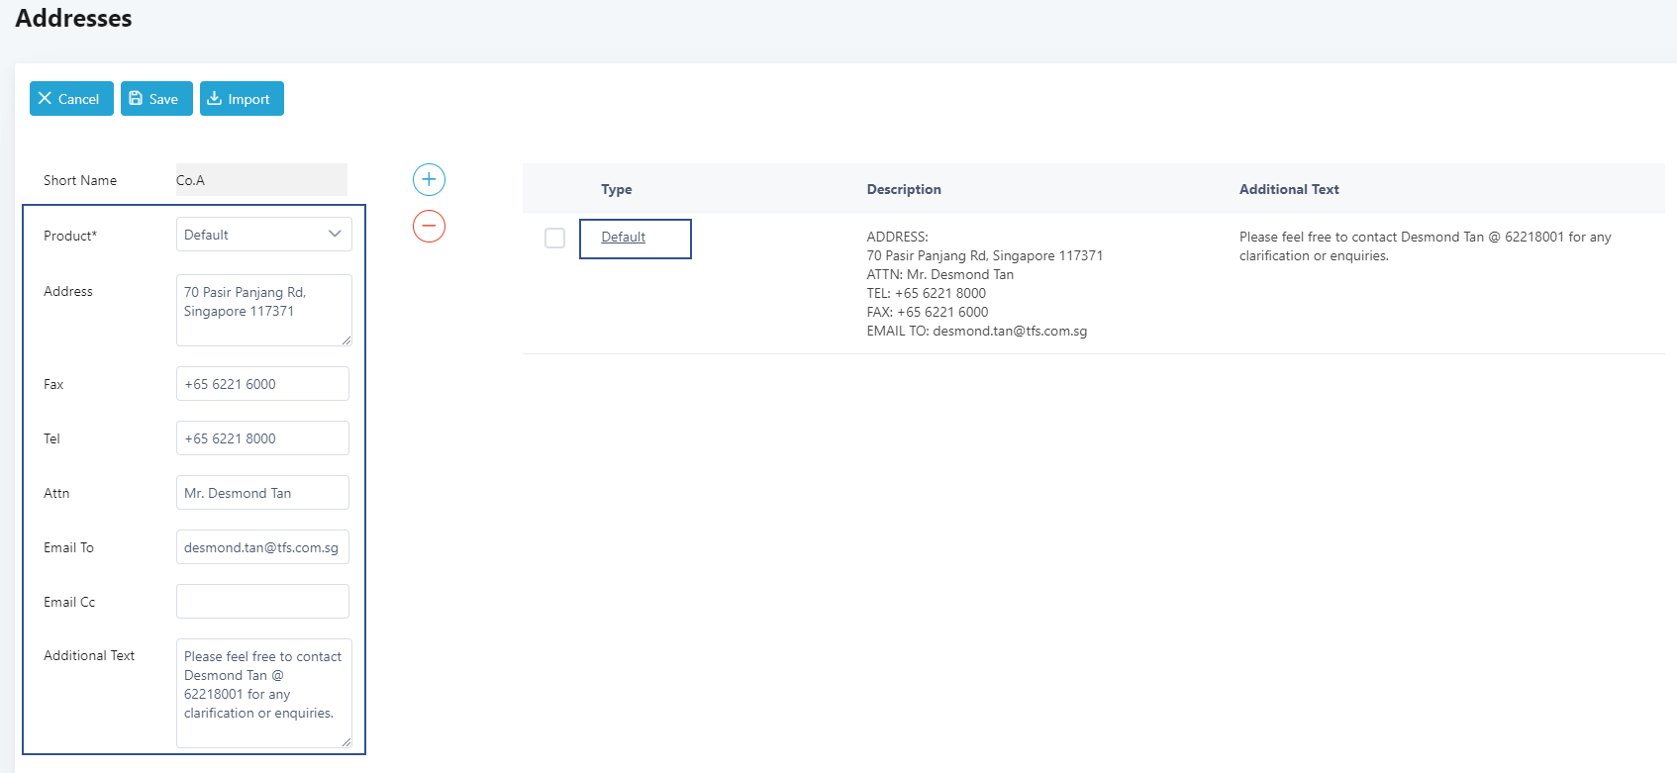
Task: Click the blue plus add-address icon
Action: point(429,179)
